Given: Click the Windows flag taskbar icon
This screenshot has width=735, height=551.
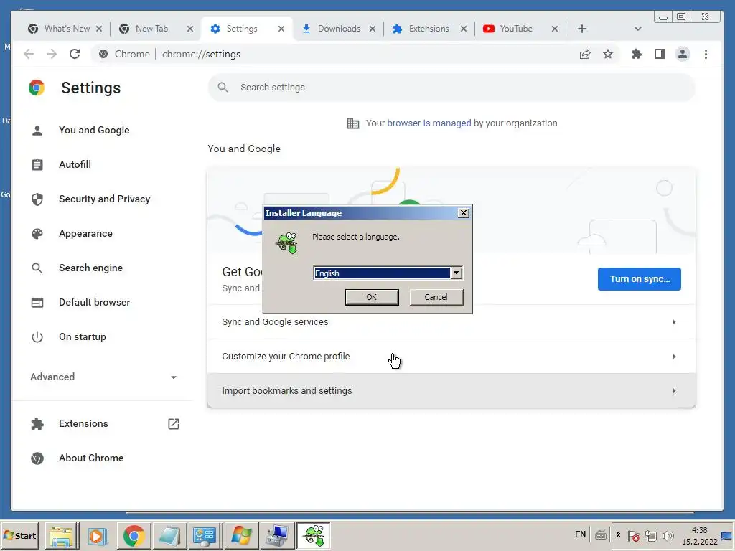Looking at the screenshot, I should tap(241, 536).
